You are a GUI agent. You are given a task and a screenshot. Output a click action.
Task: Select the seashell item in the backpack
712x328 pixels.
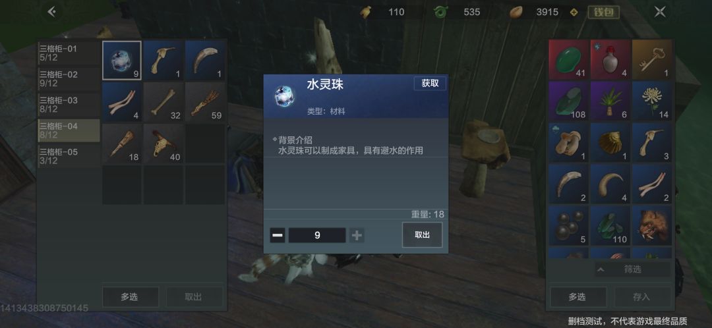tap(610, 142)
